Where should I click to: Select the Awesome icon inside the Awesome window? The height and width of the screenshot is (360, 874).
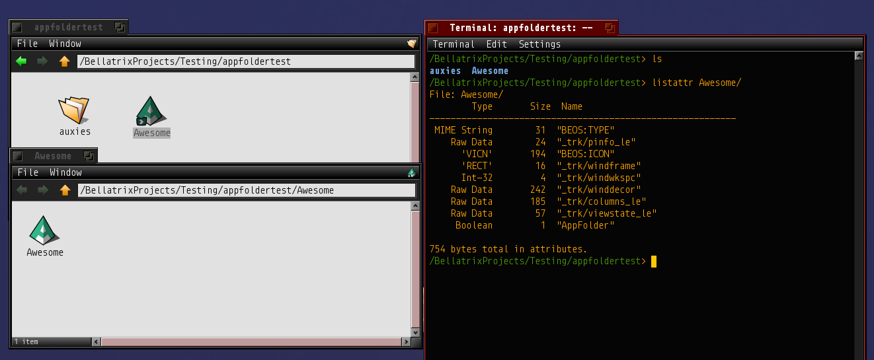point(45,231)
